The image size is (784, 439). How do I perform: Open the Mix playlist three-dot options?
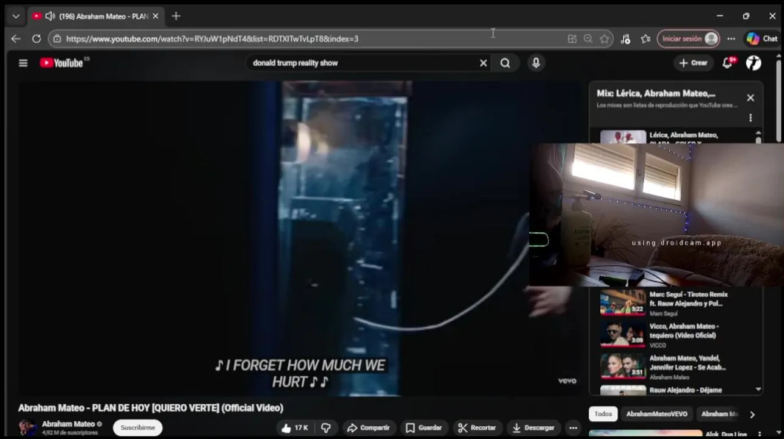[750, 118]
